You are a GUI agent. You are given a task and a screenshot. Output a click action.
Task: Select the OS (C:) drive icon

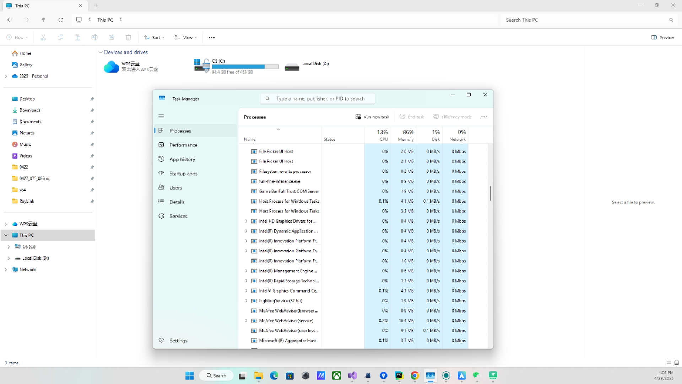202,65
